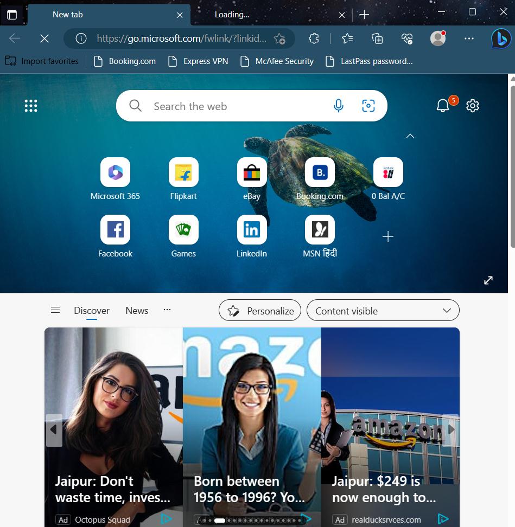Viewport: 515px width, 527px height.
Task: Open the Content visible dropdown
Action: click(x=383, y=311)
